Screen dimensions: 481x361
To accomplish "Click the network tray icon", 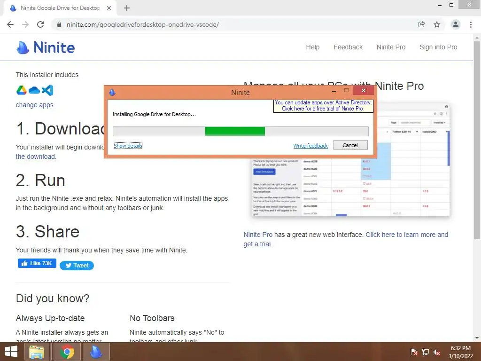I will click(x=426, y=352).
